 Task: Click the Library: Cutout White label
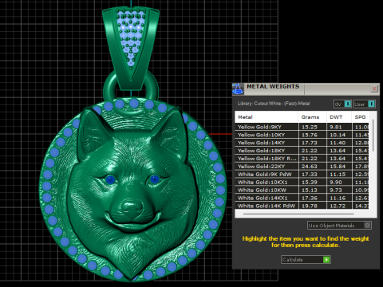point(274,104)
